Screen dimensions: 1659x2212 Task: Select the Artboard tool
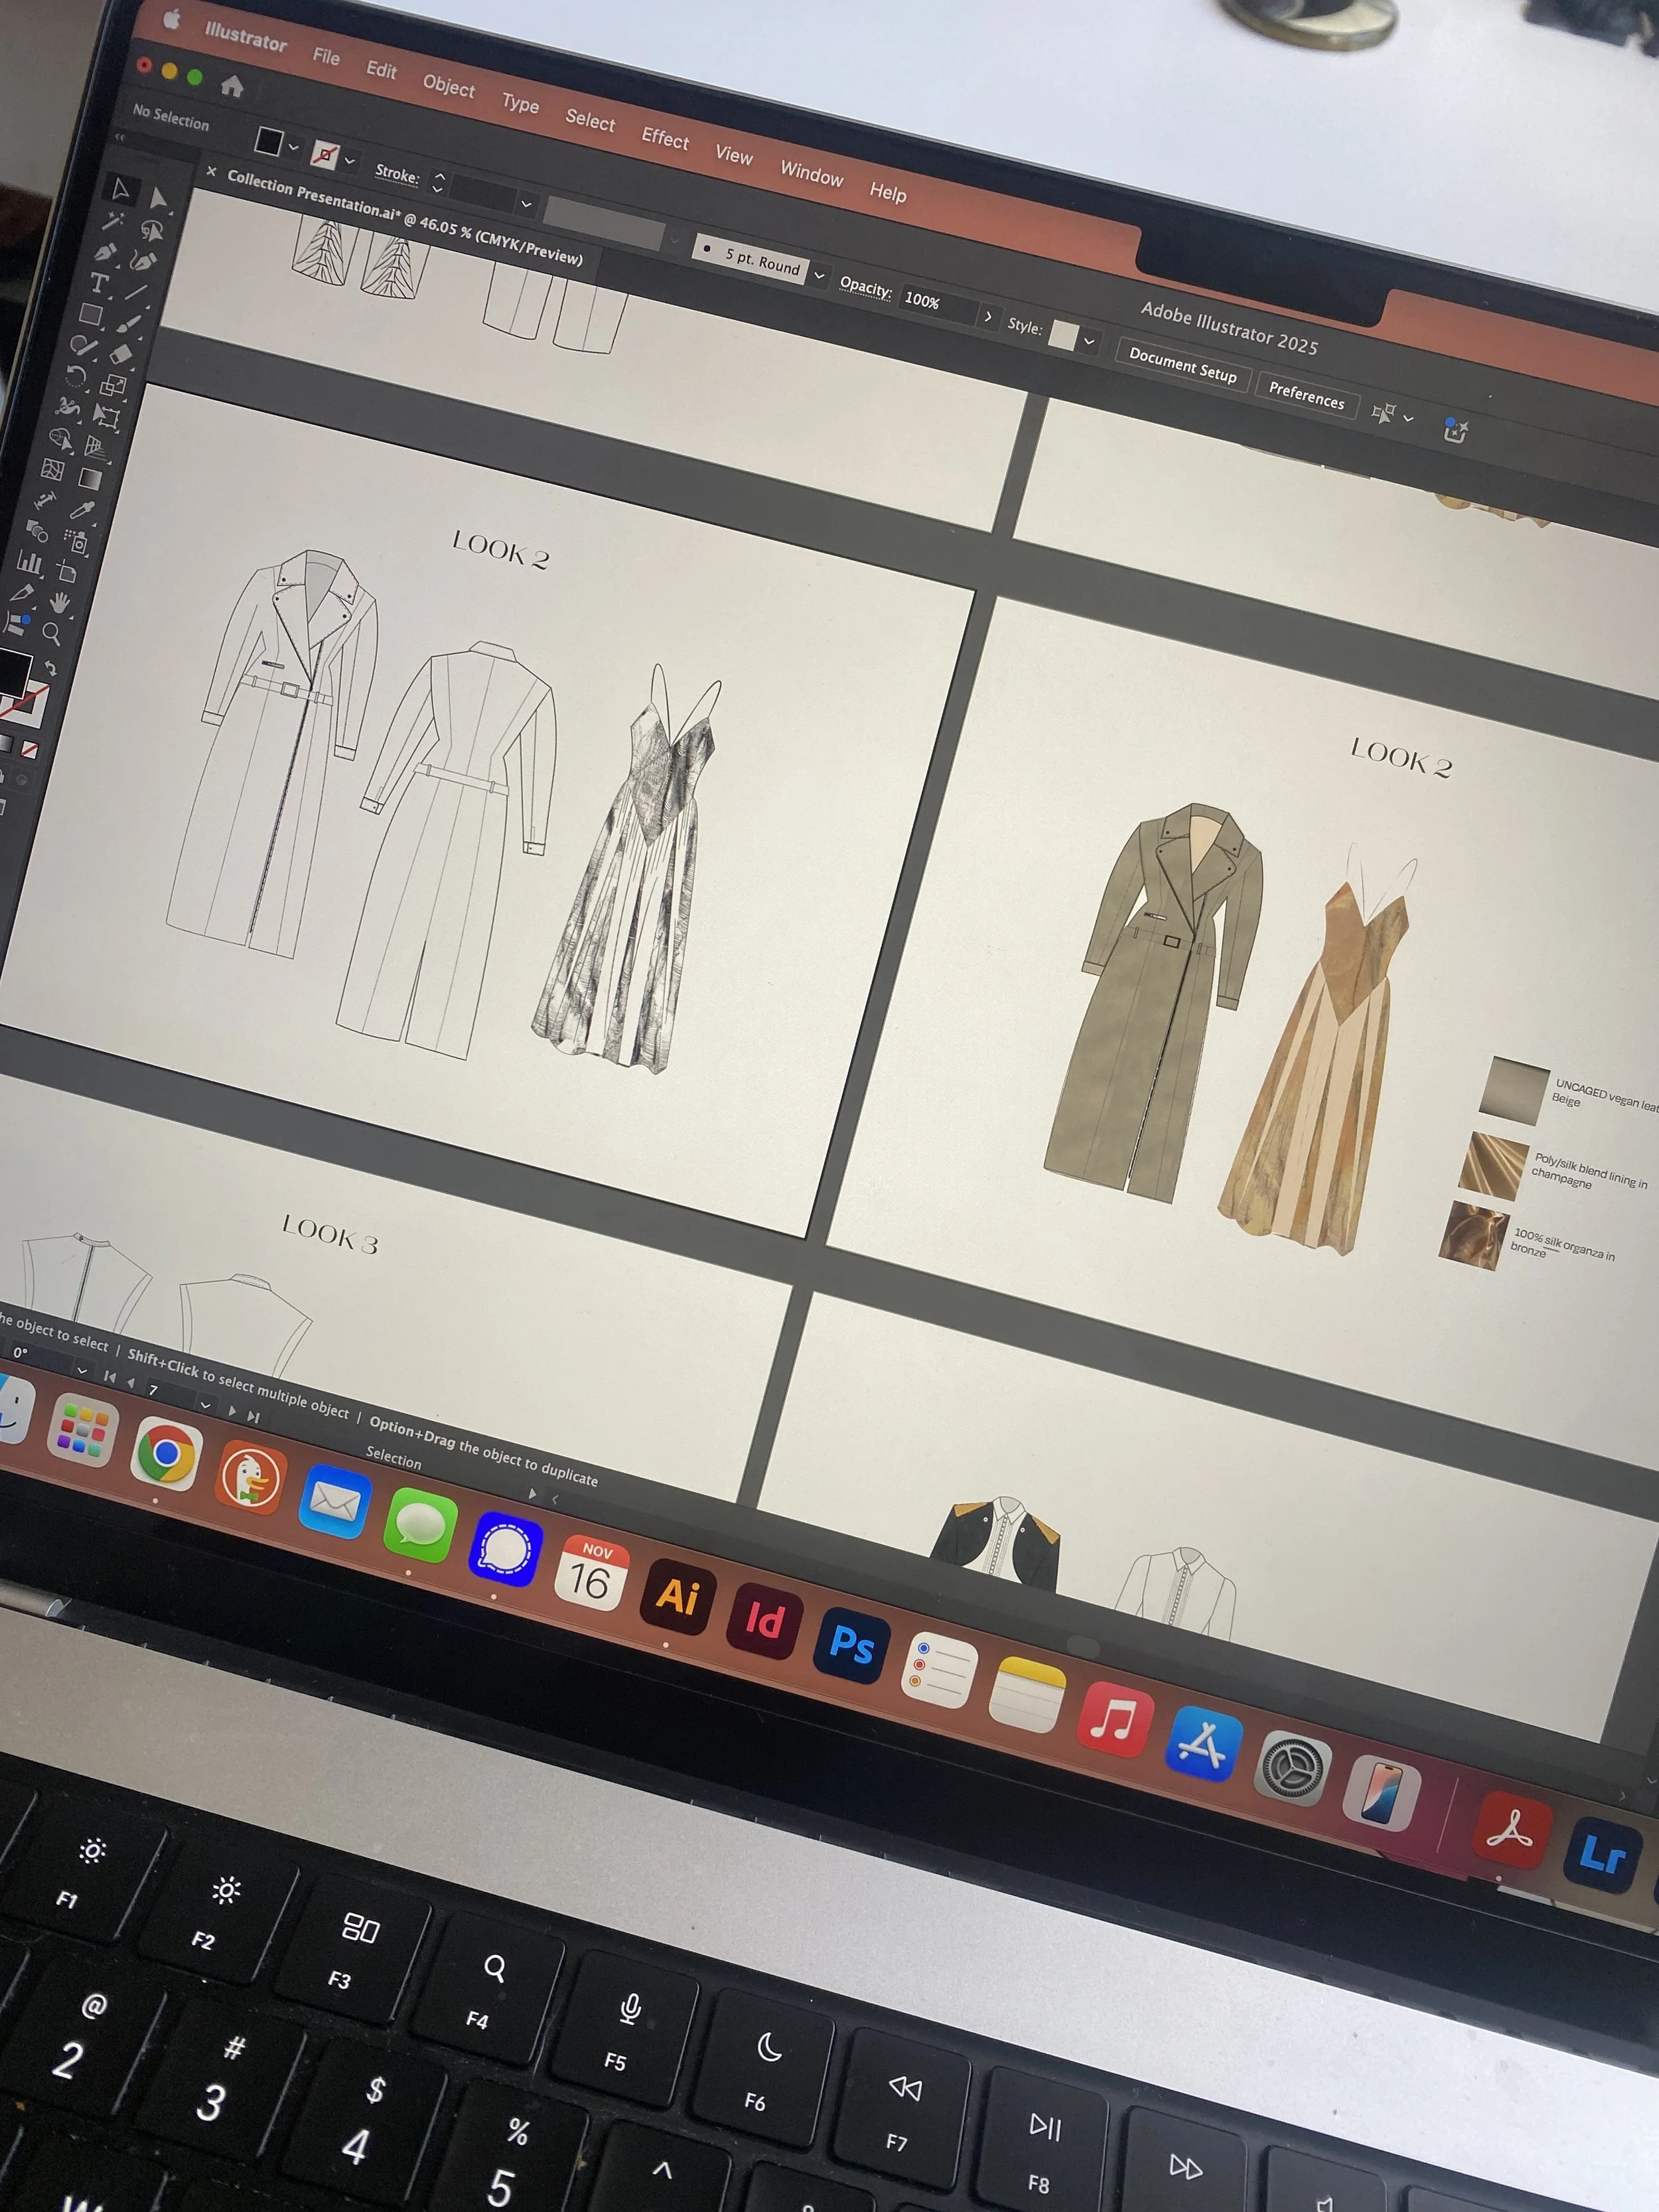click(67, 573)
